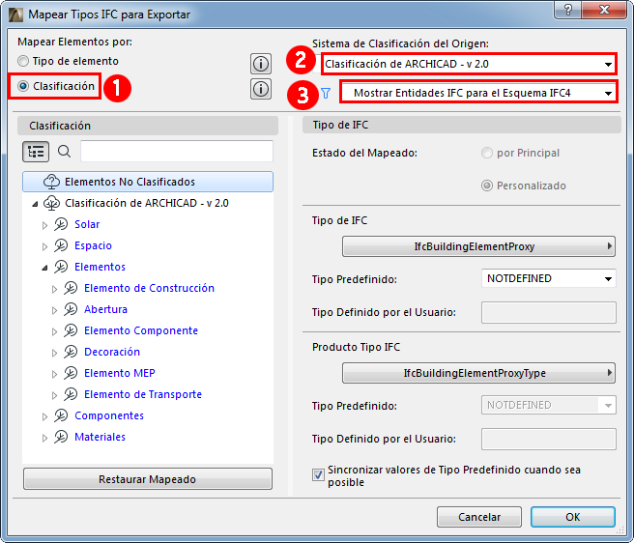Open Sistema de Clasificación del Origen dropdown
This screenshot has width=634, height=543.
point(469,64)
